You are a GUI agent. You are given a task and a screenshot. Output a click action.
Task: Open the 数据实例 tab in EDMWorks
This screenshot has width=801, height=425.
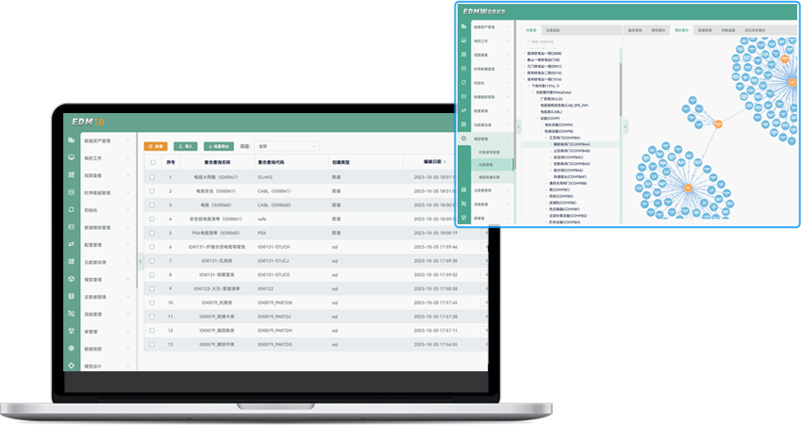click(x=705, y=30)
